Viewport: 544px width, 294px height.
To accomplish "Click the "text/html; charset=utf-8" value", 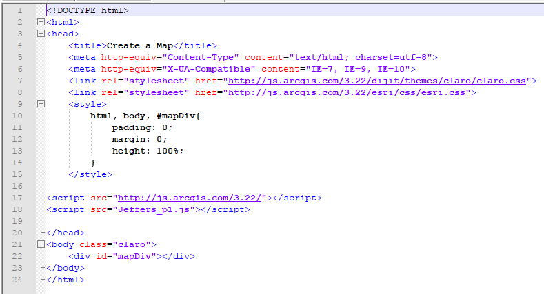I will (x=361, y=57).
